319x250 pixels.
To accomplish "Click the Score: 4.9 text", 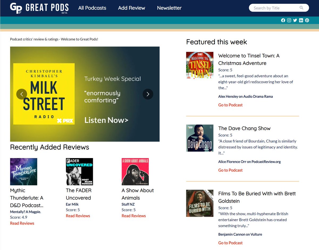I will click(19, 217).
